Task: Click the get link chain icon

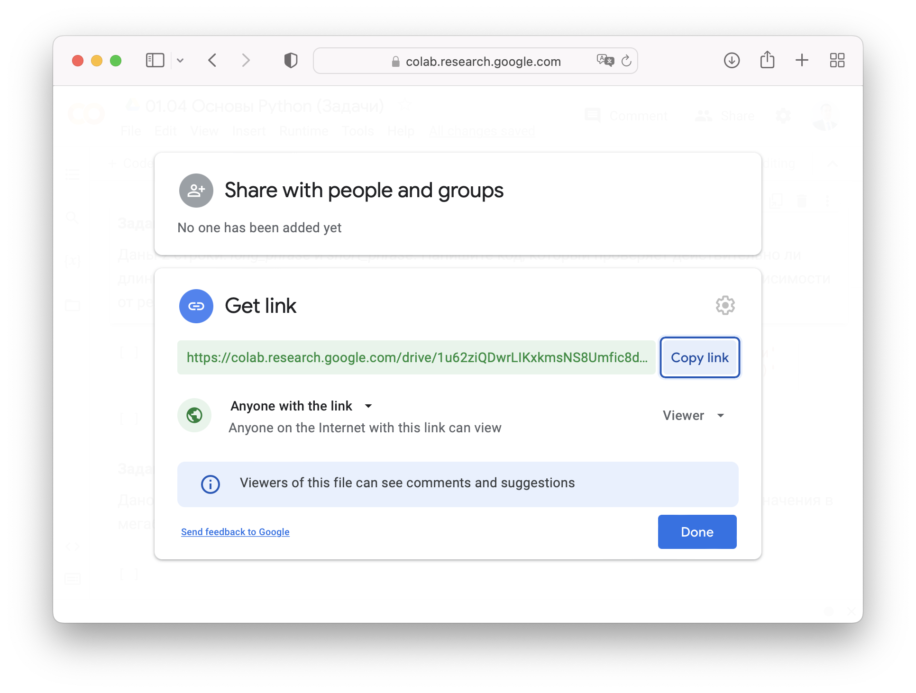Action: pos(195,304)
